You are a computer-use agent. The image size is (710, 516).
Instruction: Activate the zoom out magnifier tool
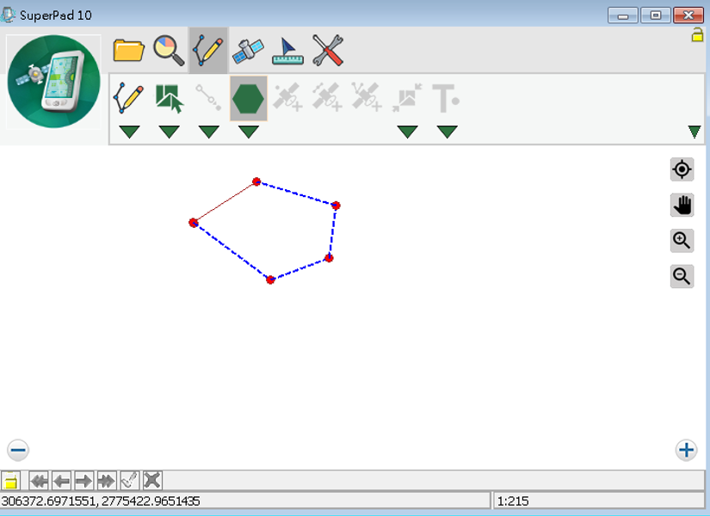(x=682, y=276)
